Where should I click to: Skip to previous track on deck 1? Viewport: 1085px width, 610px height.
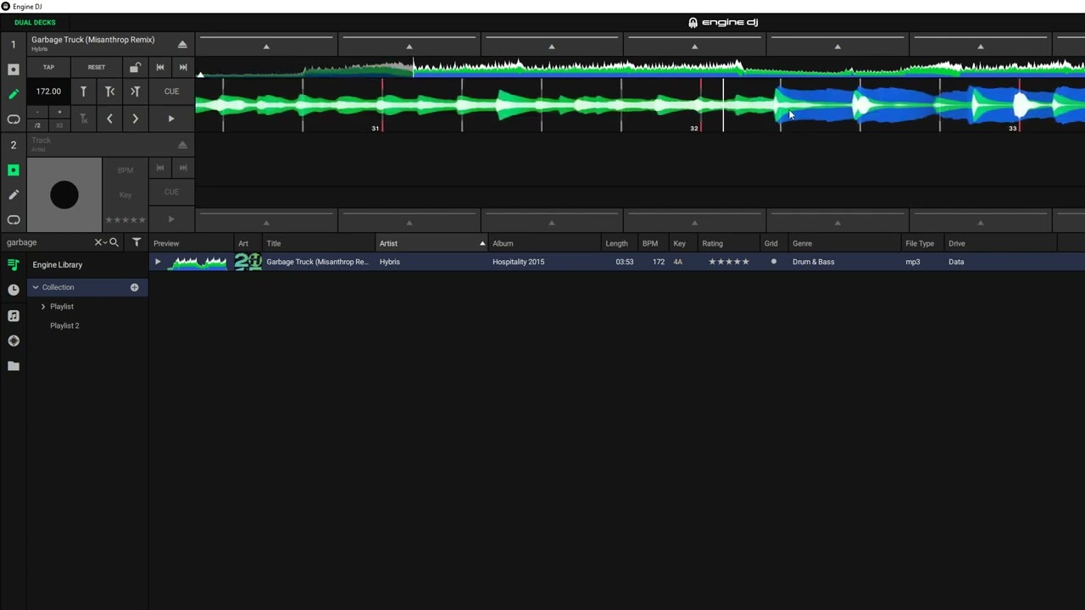[159, 67]
